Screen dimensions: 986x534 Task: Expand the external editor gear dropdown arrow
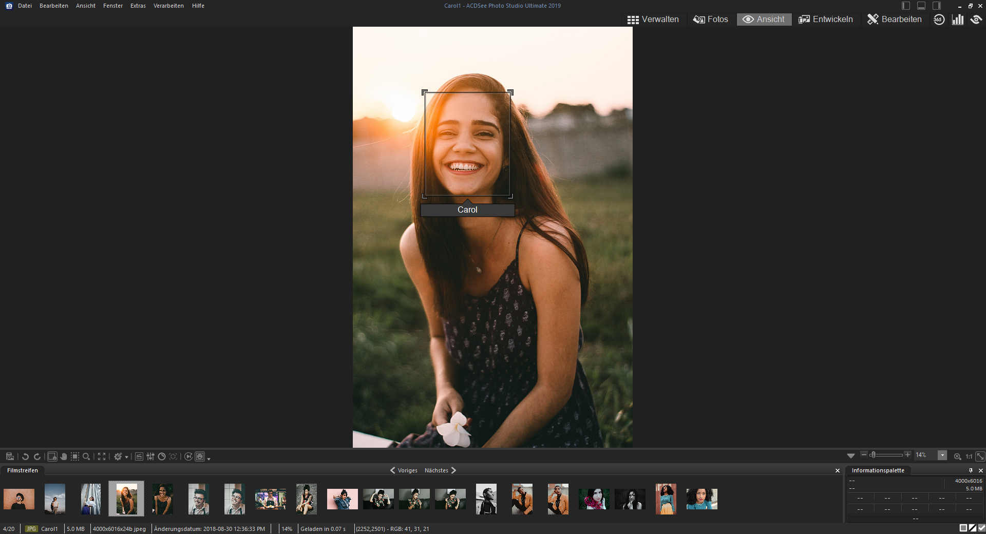coord(126,457)
